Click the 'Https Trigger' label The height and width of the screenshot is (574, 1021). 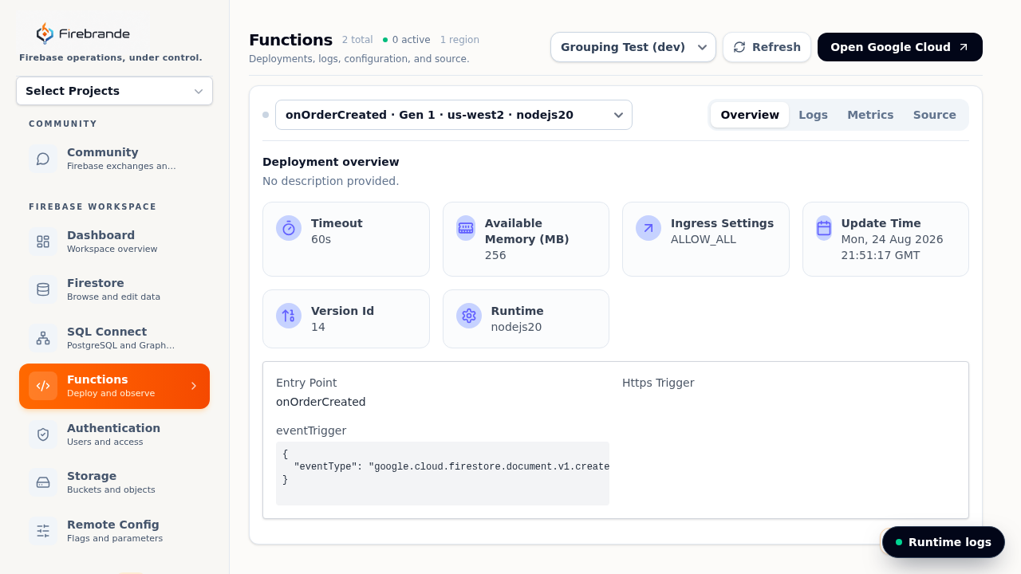pyautogui.click(x=658, y=383)
